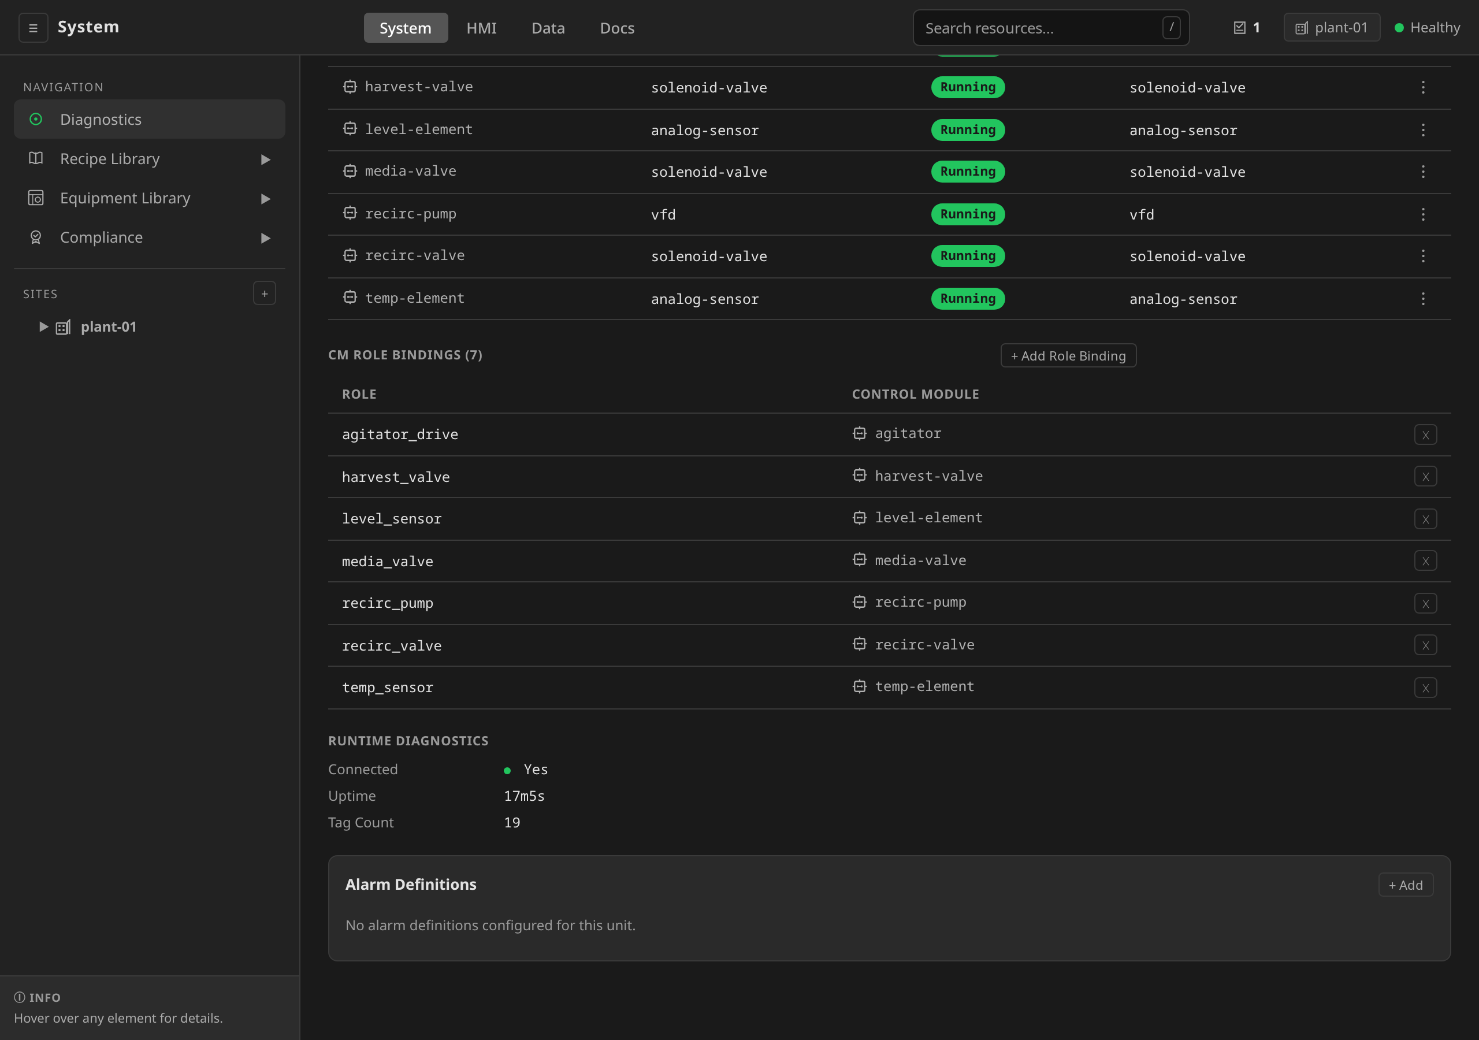Remove the recirc_valve role binding
1479x1040 pixels.
point(1425,645)
